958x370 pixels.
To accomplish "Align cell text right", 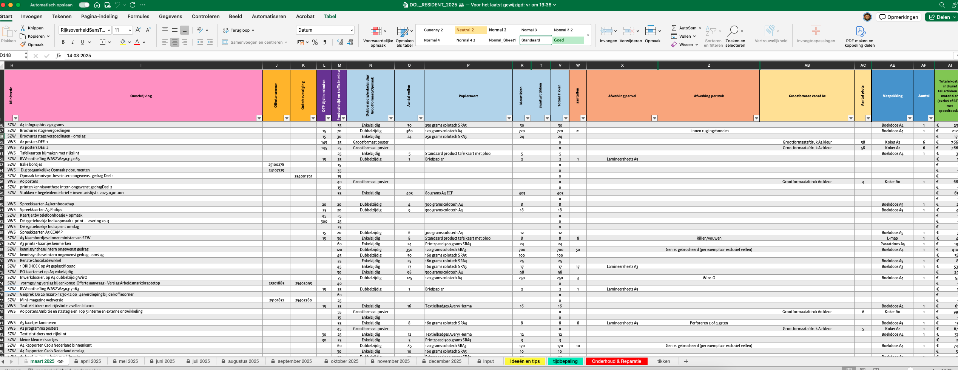I will [185, 42].
